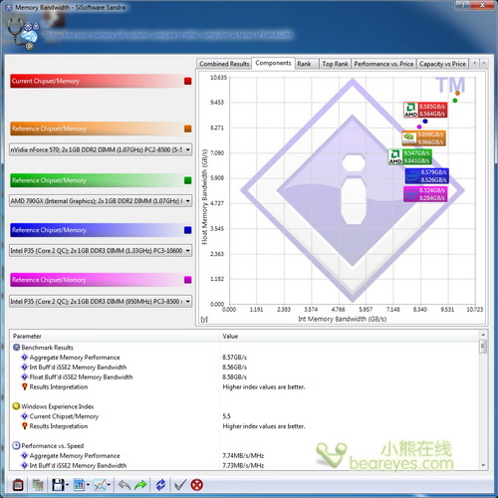Open the Intel P35 PC3-10600 reference dropdown
The image size is (498, 498).
click(x=101, y=251)
